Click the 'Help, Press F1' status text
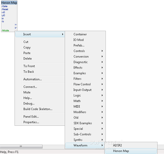The height and width of the screenshot is (154, 164). pyautogui.click(x=9, y=152)
